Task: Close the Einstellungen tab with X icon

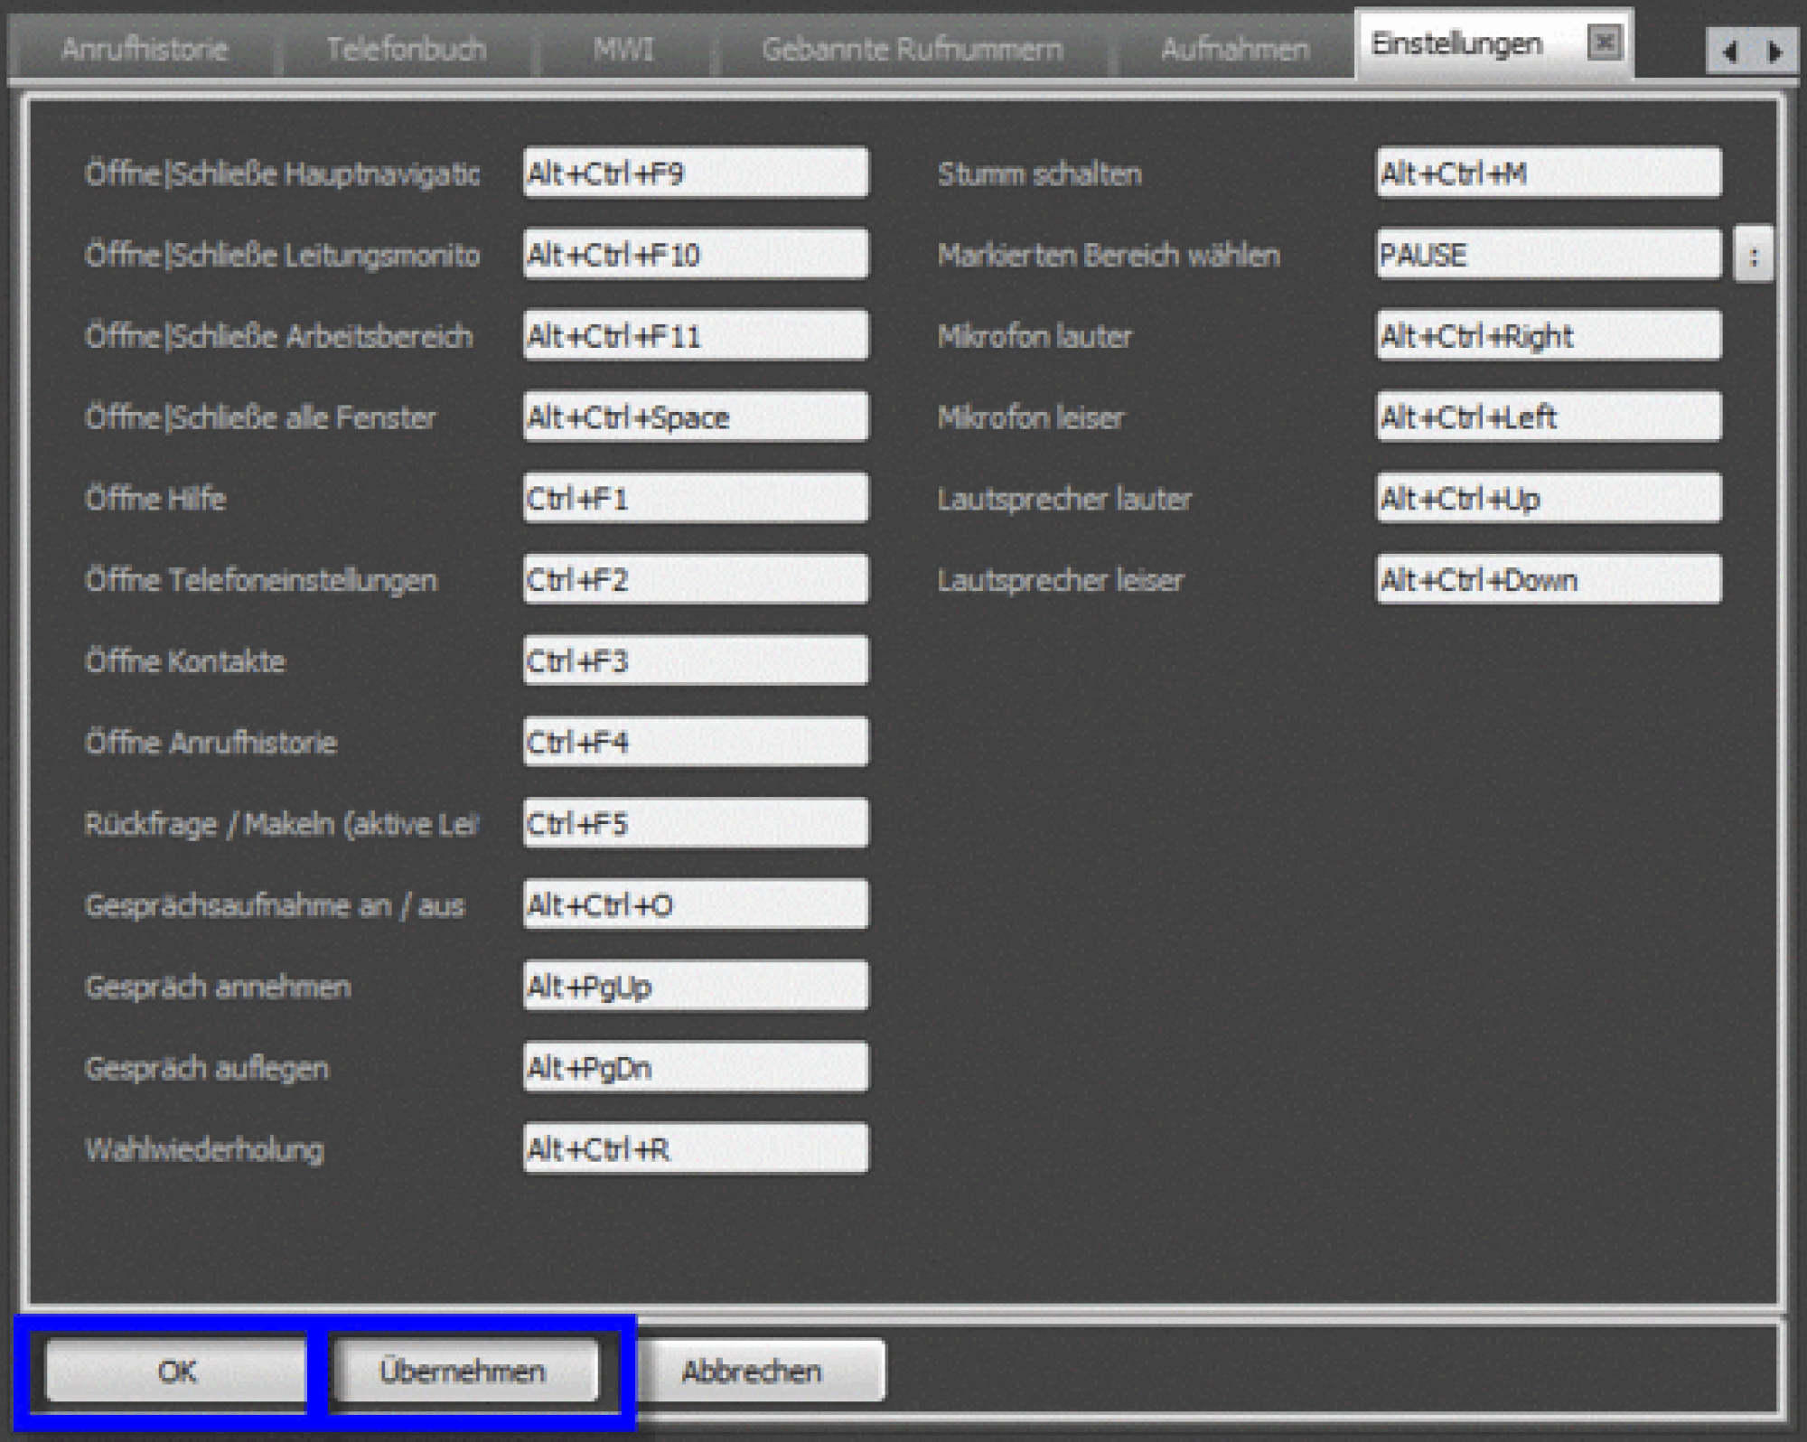Action: coord(1604,42)
